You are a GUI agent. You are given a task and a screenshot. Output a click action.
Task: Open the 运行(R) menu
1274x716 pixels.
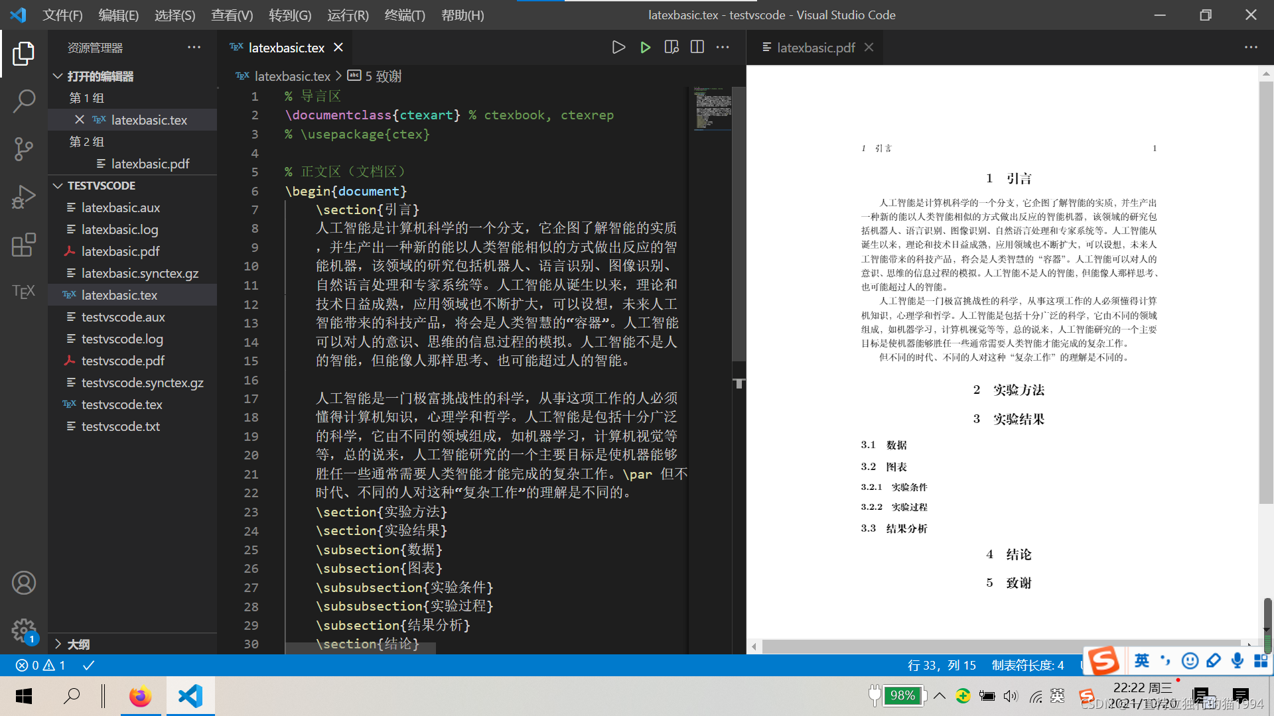(348, 15)
